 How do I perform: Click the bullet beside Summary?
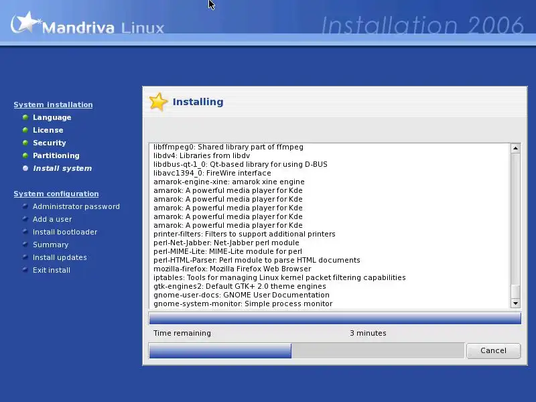[25, 244]
